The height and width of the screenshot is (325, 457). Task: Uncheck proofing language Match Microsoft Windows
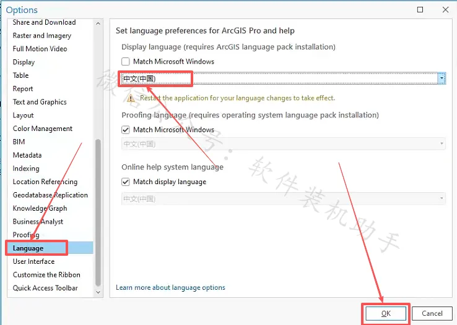click(x=126, y=130)
